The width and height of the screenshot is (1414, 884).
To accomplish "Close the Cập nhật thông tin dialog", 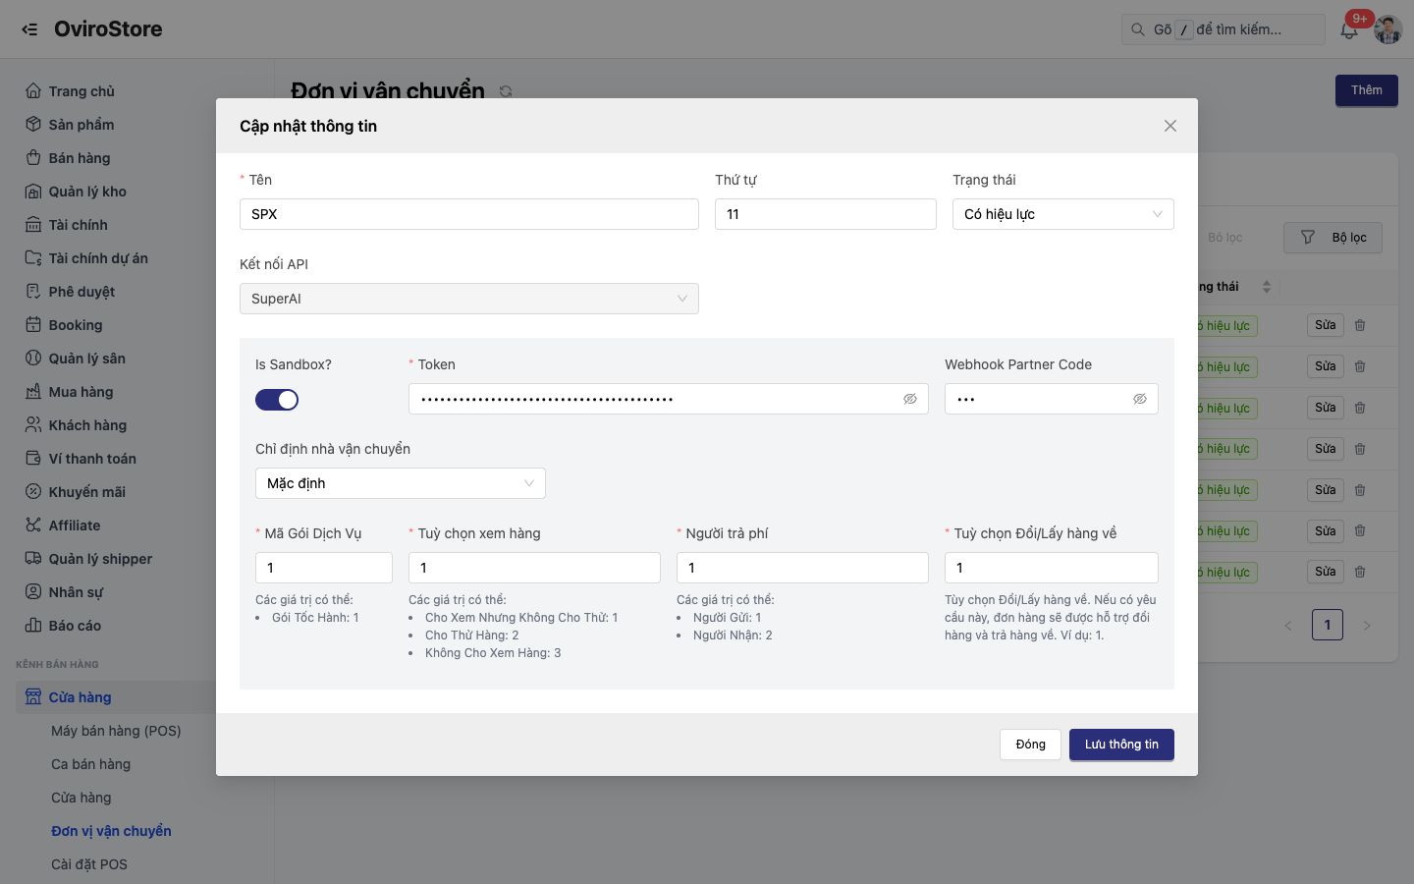I will click(1170, 126).
